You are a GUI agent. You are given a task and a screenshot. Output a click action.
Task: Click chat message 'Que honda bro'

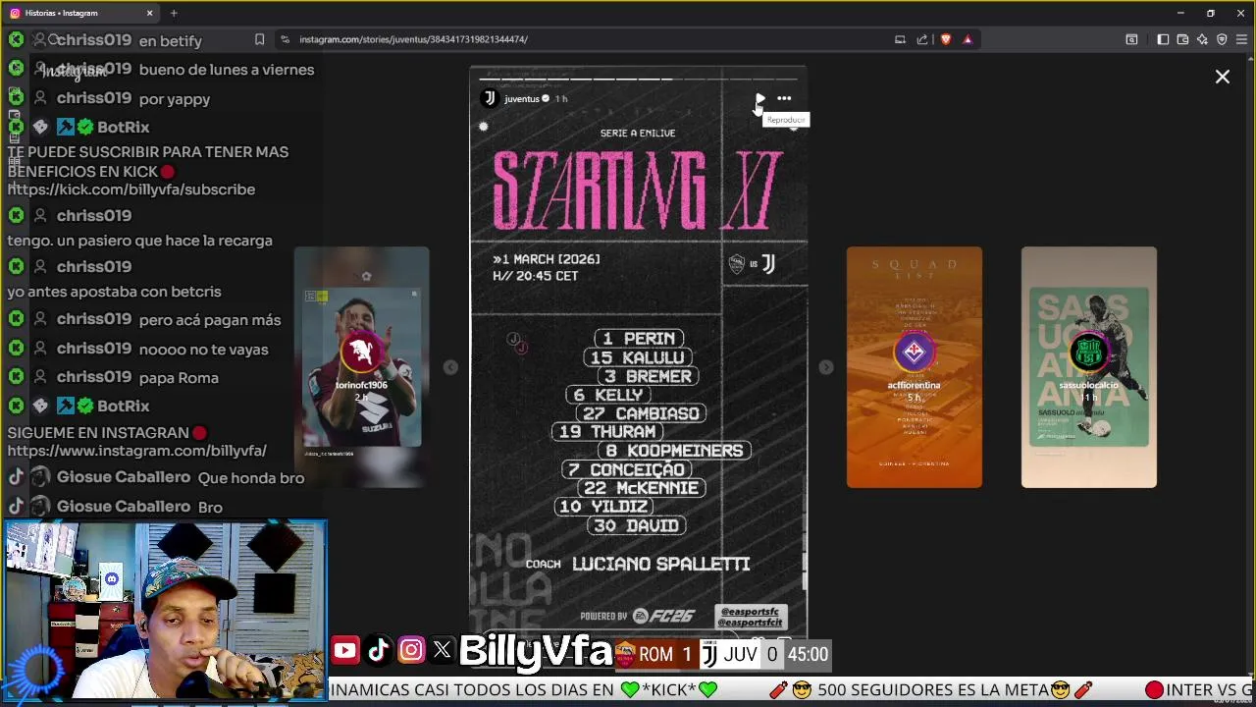[x=251, y=478]
